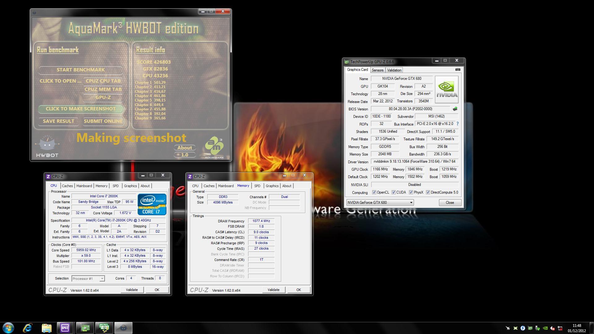Toggle the PhysX checkbox in GPU-Z
The width and height of the screenshot is (594, 334).
(x=411, y=192)
